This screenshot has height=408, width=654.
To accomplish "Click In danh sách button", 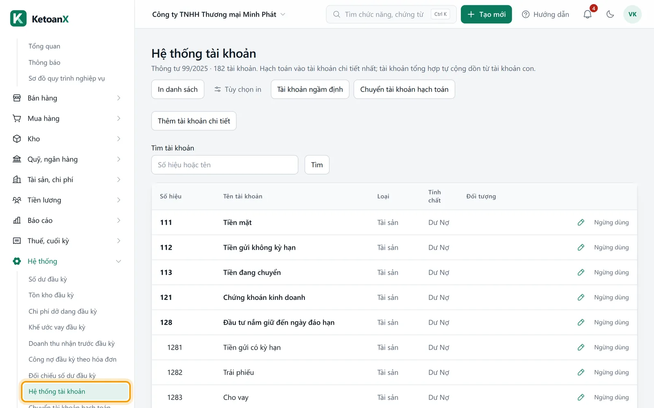I will pos(178,89).
